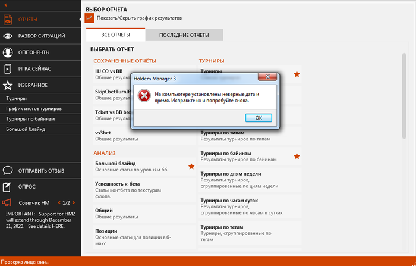The height and width of the screenshot is (266, 416).
Task: Click the results graph chart icon
Action: tap(90, 18)
